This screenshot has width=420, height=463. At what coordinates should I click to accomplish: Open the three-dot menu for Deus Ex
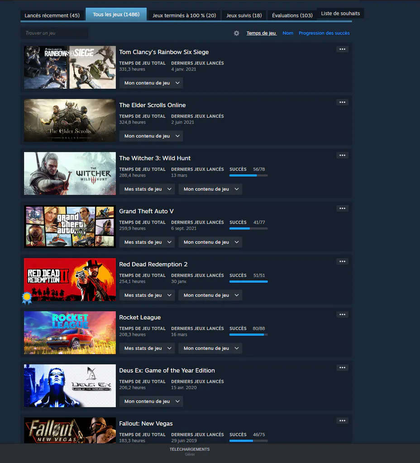coord(342,368)
